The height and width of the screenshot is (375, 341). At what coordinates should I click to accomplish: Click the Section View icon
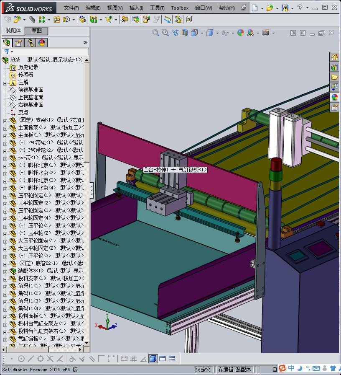[185, 33]
